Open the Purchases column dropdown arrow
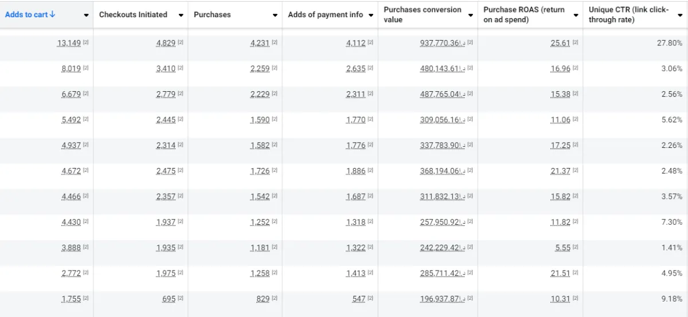This screenshot has height=317, width=688. click(276, 15)
